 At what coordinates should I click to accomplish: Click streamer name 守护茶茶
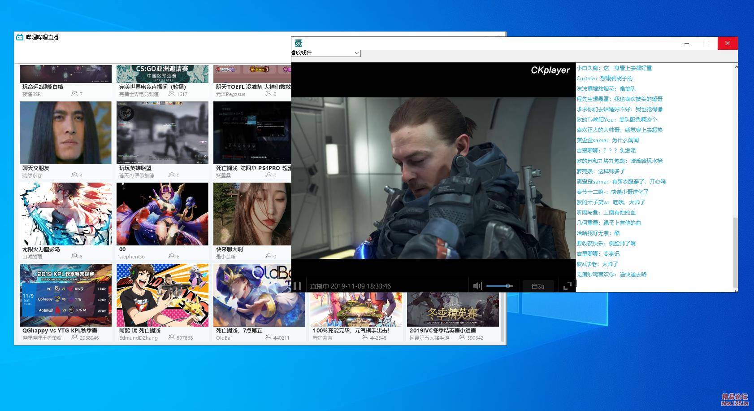(x=323, y=338)
